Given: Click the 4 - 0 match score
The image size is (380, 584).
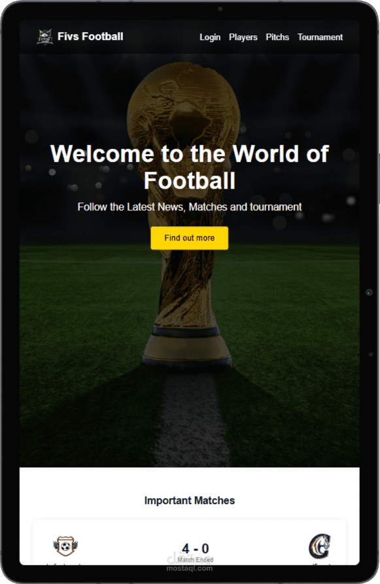Looking at the screenshot, I should click(196, 549).
